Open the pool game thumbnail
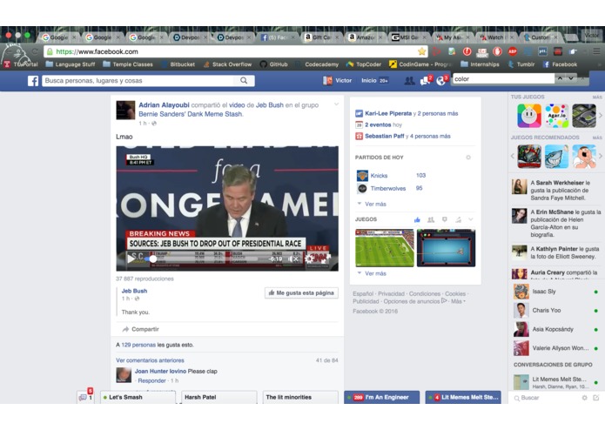This screenshot has height=430, width=605. pyautogui.click(x=446, y=248)
